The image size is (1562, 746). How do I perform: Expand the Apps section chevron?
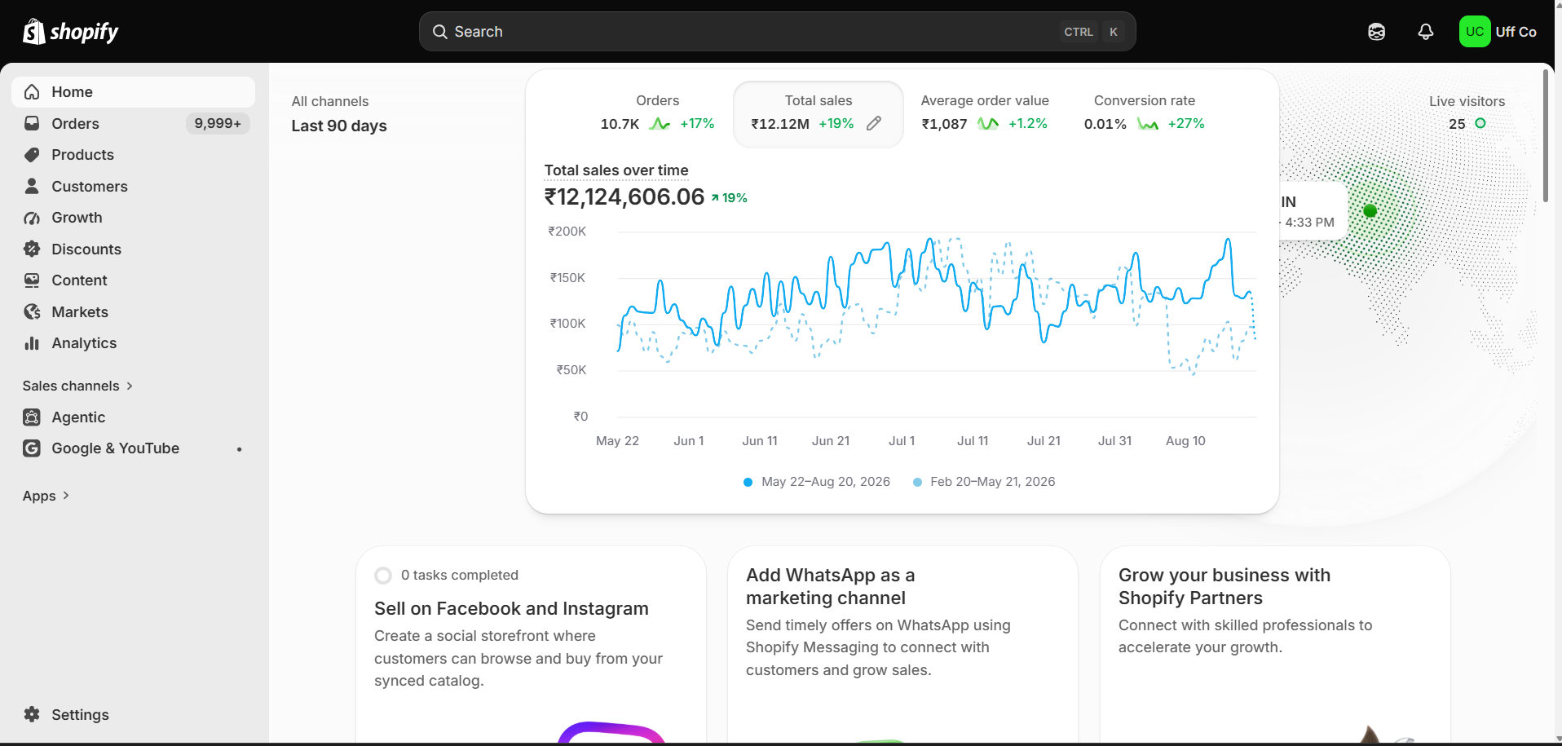(66, 495)
